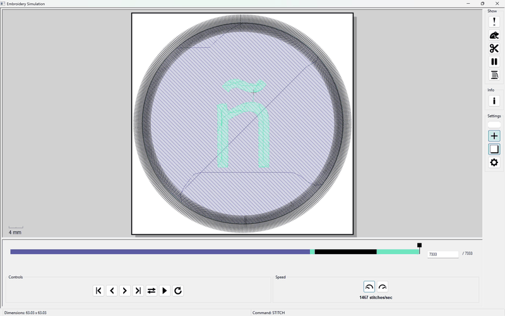Viewport: 505px width, 316px height.
Task: Minimize the Embroidery Simulation window
Action: [468, 4]
